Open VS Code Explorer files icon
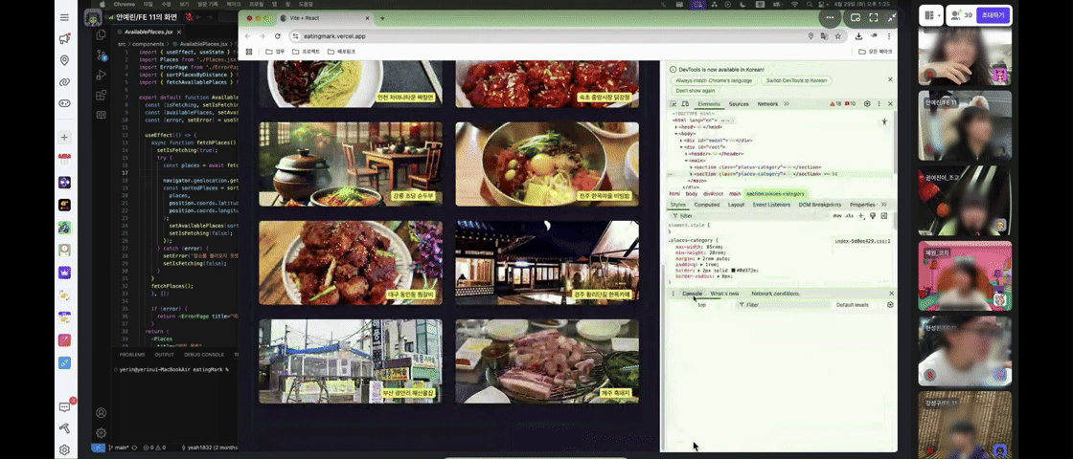 tap(102, 34)
